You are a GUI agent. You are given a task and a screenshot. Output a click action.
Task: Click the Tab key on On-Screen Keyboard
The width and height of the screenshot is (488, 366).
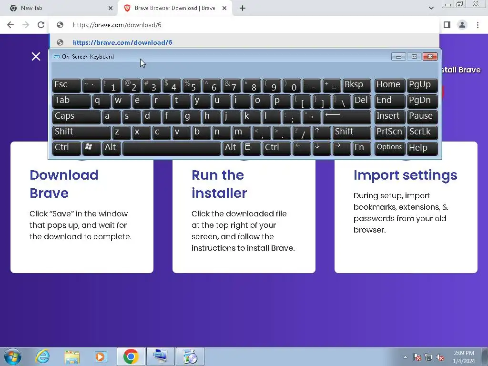tap(71, 101)
